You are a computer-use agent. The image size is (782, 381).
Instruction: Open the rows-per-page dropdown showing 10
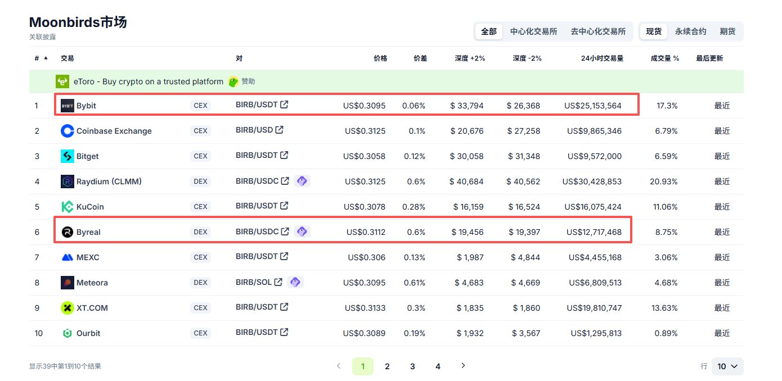[727, 366]
